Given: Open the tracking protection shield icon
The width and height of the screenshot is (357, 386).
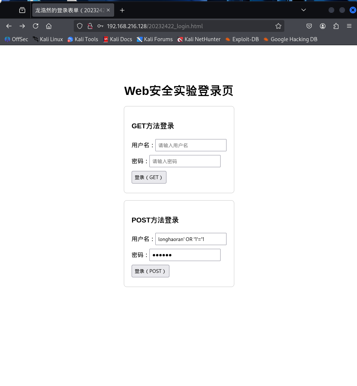Looking at the screenshot, I should pos(80,26).
